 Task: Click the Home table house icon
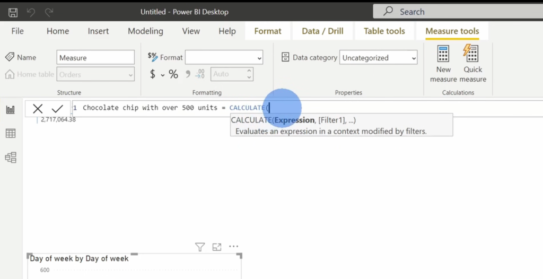(10, 74)
